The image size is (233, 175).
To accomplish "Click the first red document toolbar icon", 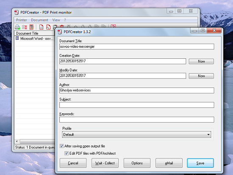I will point(42,27).
